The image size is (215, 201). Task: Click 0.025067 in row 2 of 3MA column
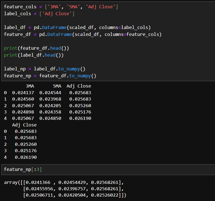(x=23, y=106)
